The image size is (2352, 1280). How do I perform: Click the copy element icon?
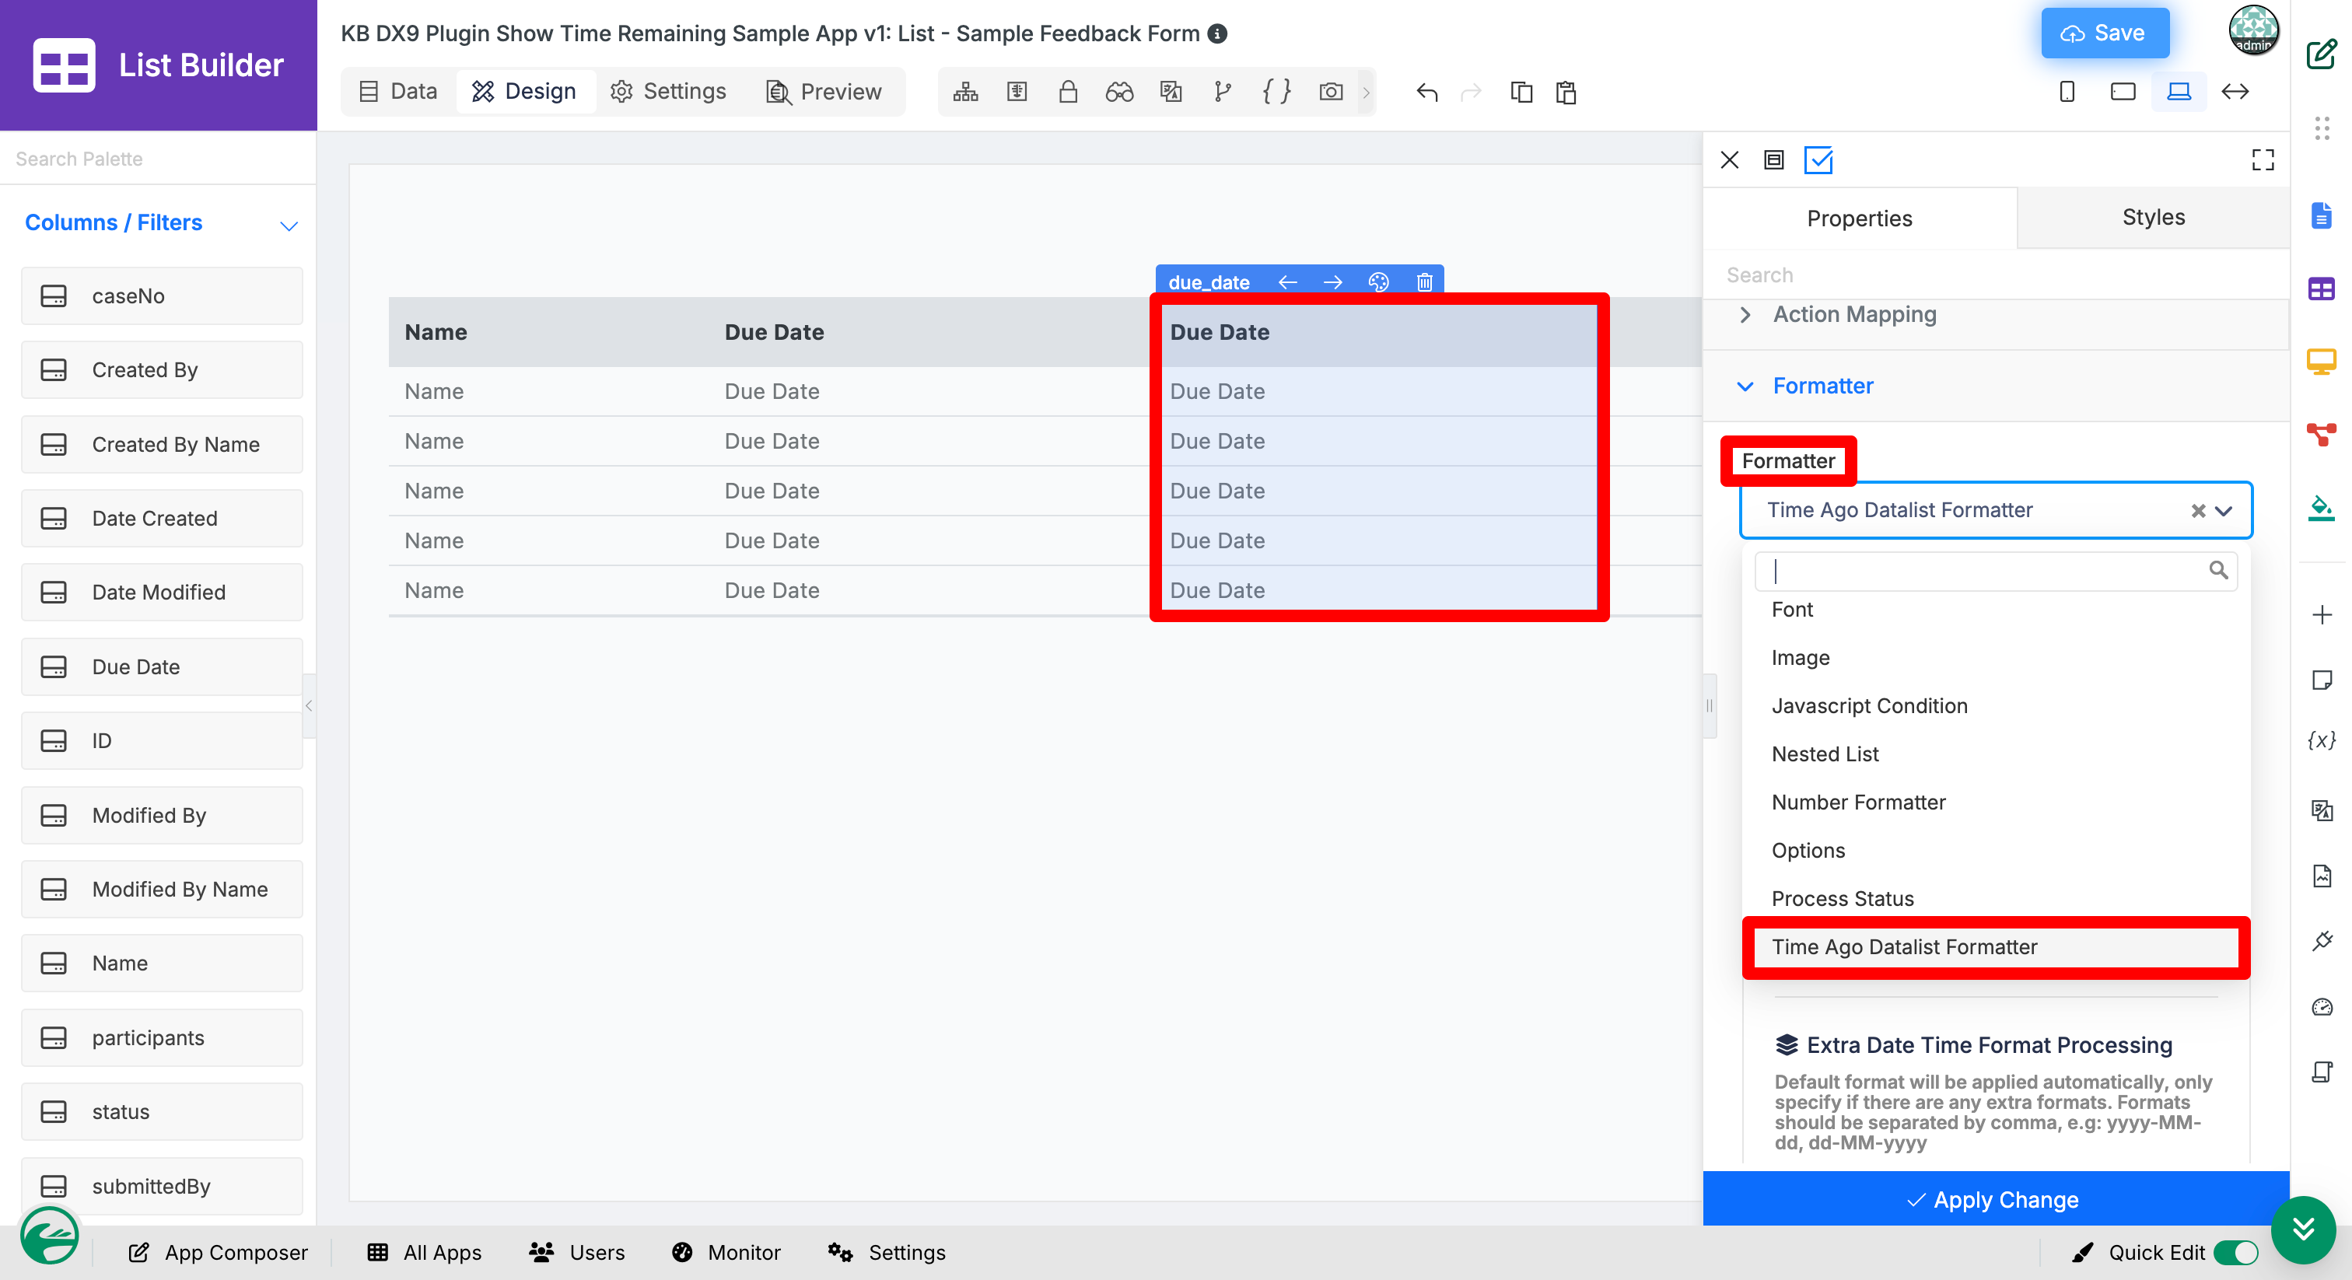(x=1521, y=91)
